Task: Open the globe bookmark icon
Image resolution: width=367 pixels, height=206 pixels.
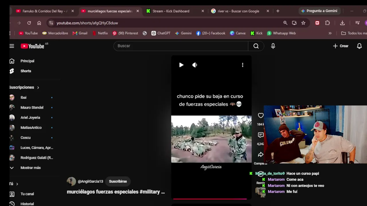Action: click(x=145, y=33)
